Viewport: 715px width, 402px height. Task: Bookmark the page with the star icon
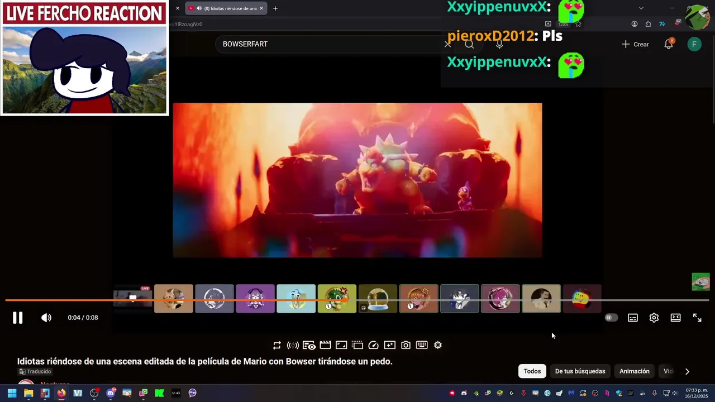[x=578, y=24]
